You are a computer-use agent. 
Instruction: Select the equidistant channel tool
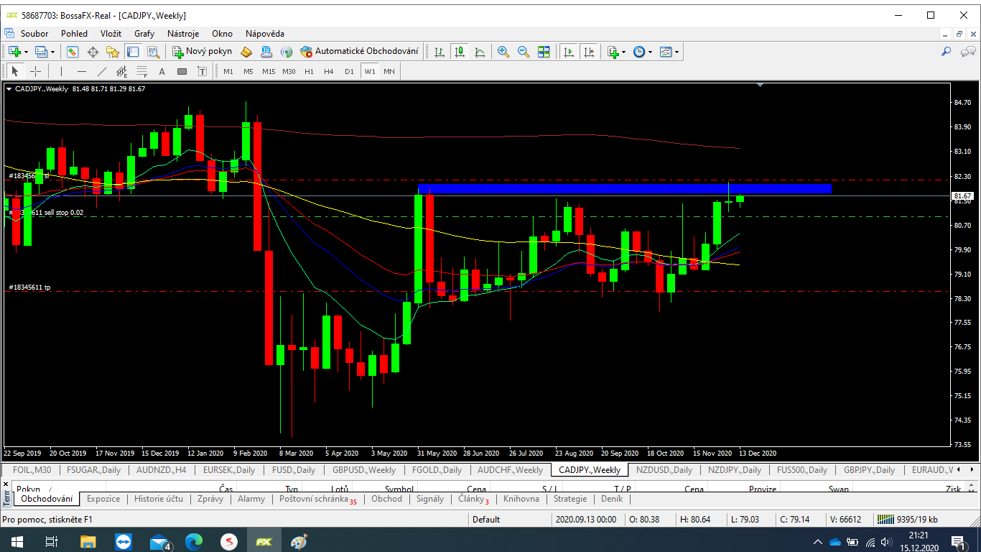[122, 71]
